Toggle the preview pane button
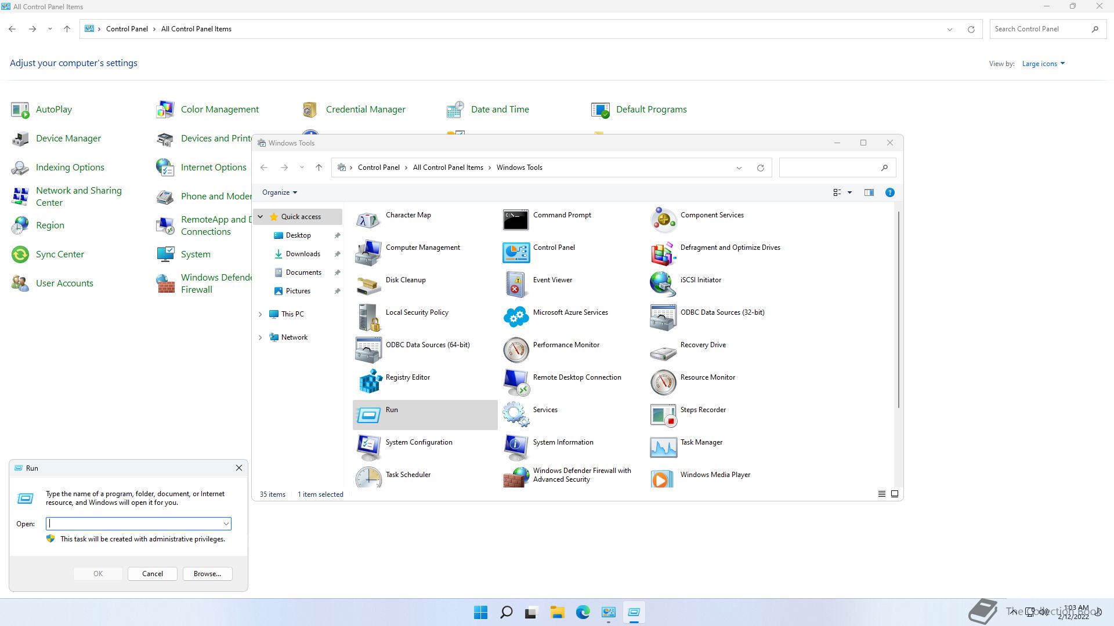The width and height of the screenshot is (1114, 626). click(869, 192)
